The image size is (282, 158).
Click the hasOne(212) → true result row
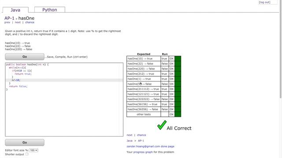pos(154,74)
